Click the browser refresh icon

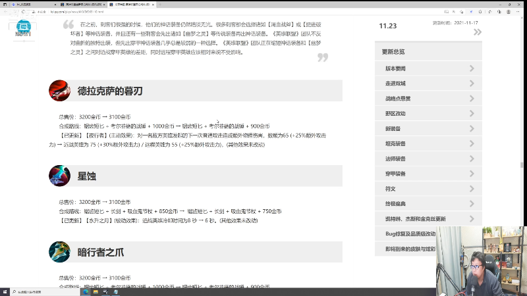(x=23, y=12)
